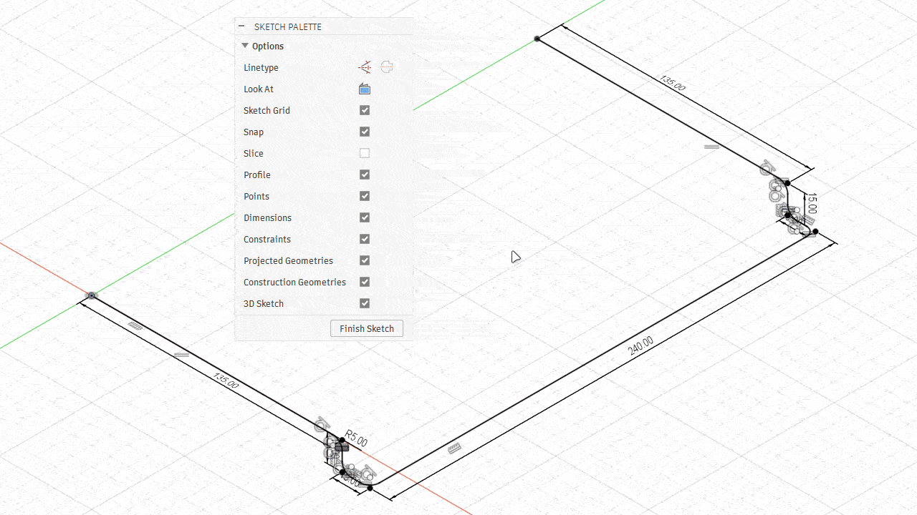Click the Look At icon

[365, 89]
